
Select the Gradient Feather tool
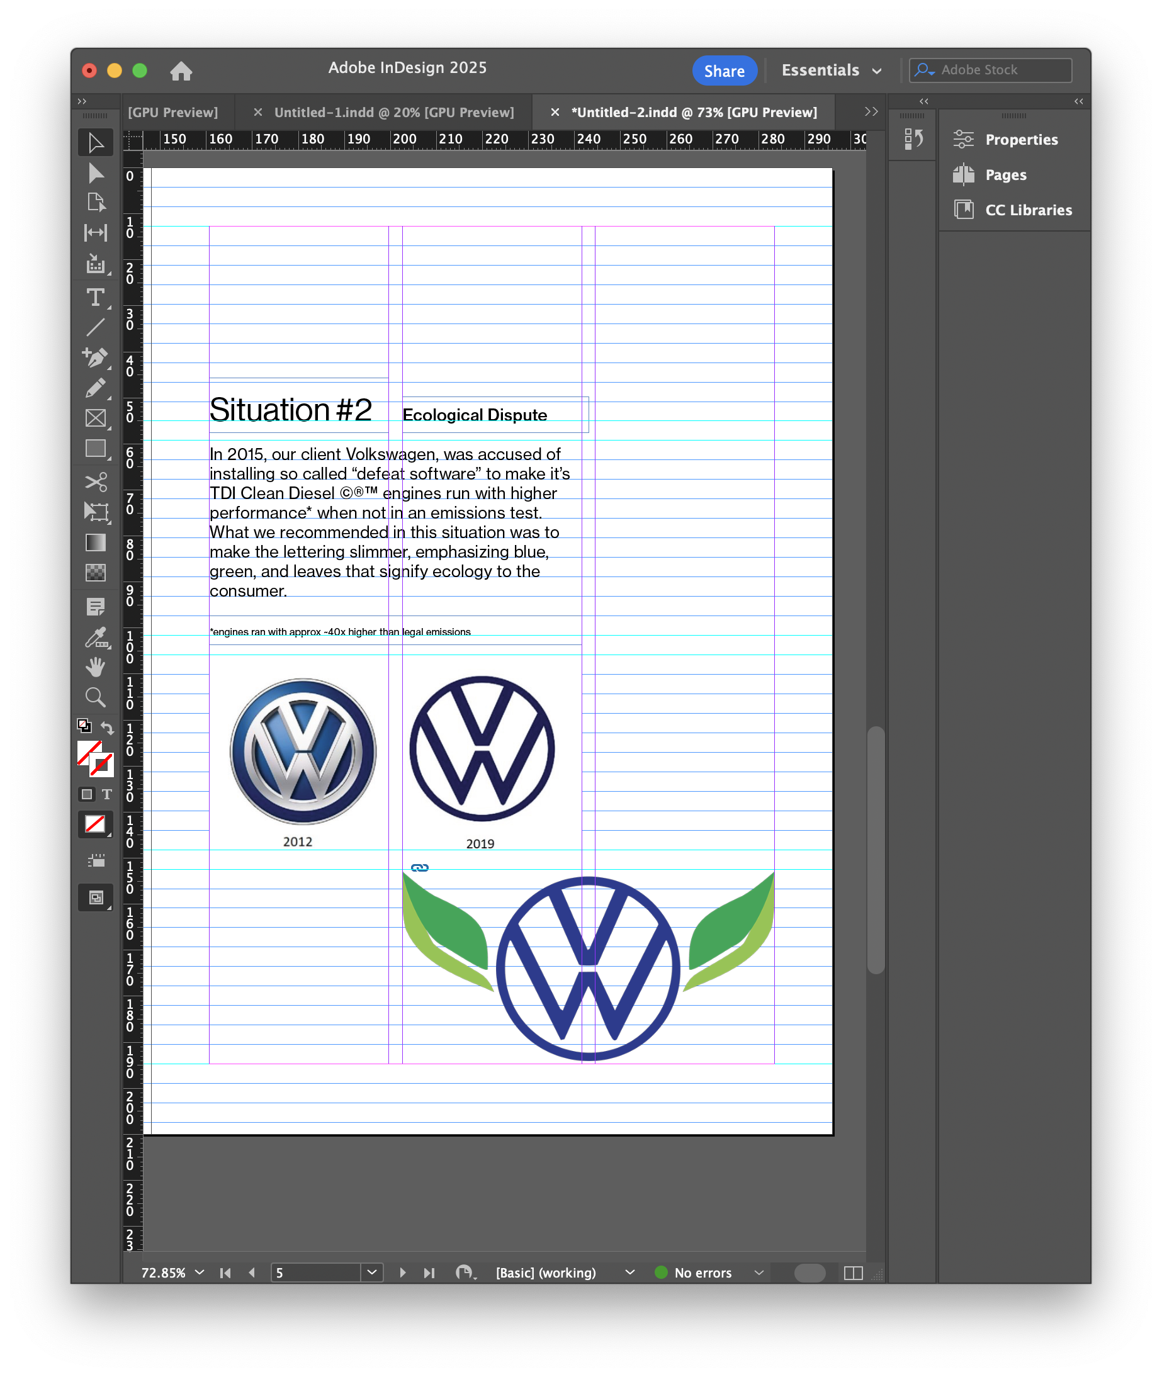pos(96,572)
